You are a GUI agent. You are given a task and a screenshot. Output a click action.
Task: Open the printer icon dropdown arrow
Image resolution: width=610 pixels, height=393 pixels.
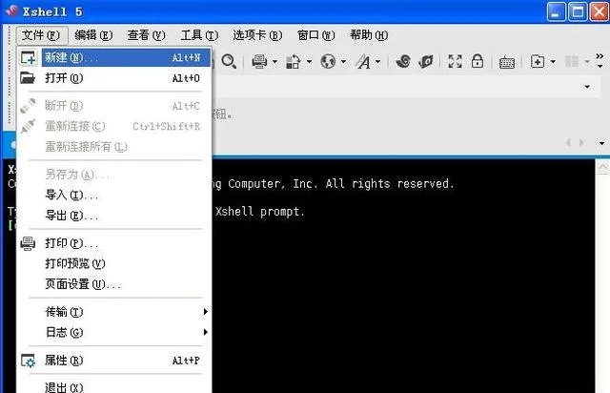(274, 62)
